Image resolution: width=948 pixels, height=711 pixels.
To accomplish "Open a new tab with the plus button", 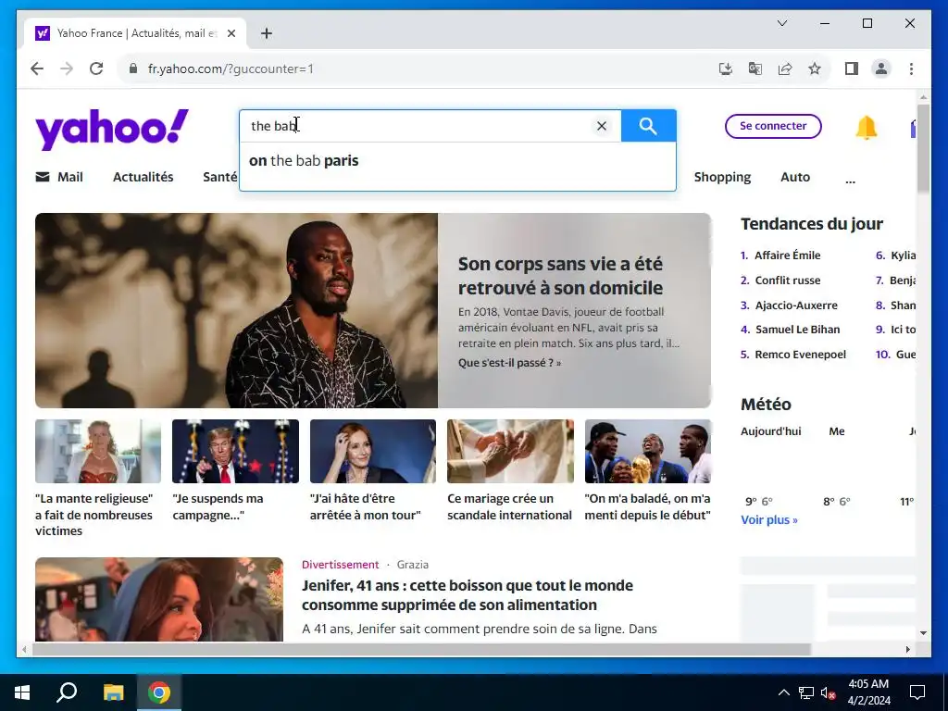I will [x=267, y=33].
